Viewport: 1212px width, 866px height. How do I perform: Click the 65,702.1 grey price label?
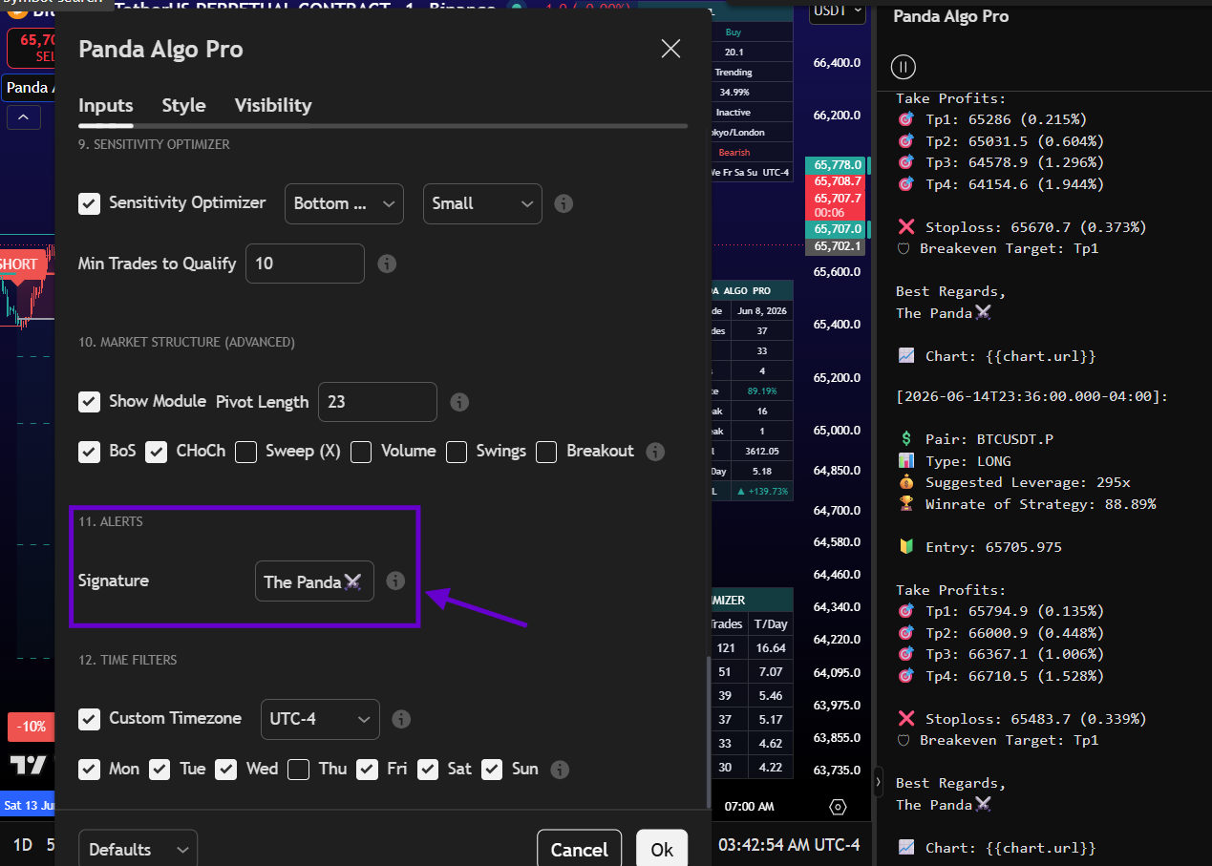[x=836, y=246]
